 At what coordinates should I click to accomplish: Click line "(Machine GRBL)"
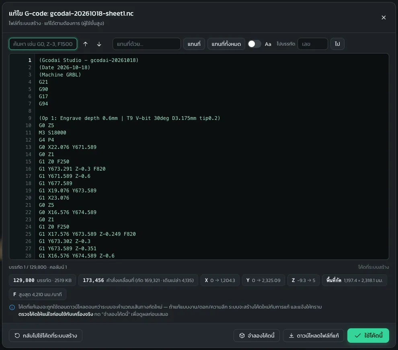(60, 75)
